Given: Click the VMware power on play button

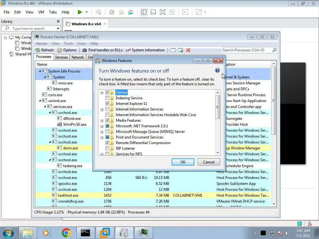Looking at the screenshot, I should 80,12.
